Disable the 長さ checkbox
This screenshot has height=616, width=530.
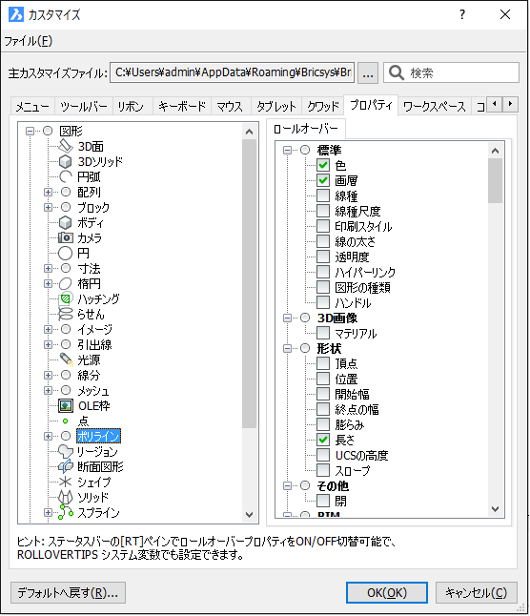(323, 440)
